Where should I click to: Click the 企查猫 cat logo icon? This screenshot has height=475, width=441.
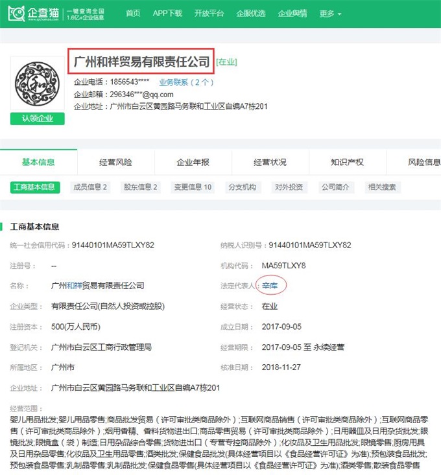coord(16,14)
